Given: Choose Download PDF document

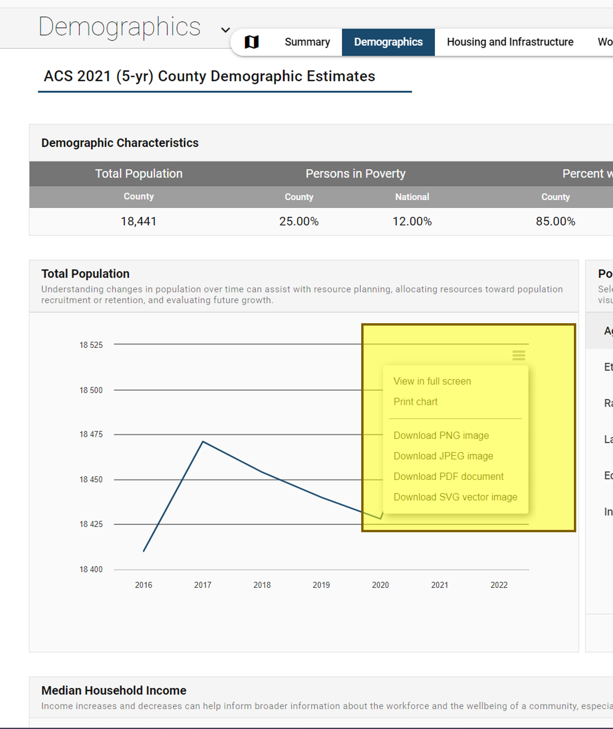Looking at the screenshot, I should tap(448, 477).
